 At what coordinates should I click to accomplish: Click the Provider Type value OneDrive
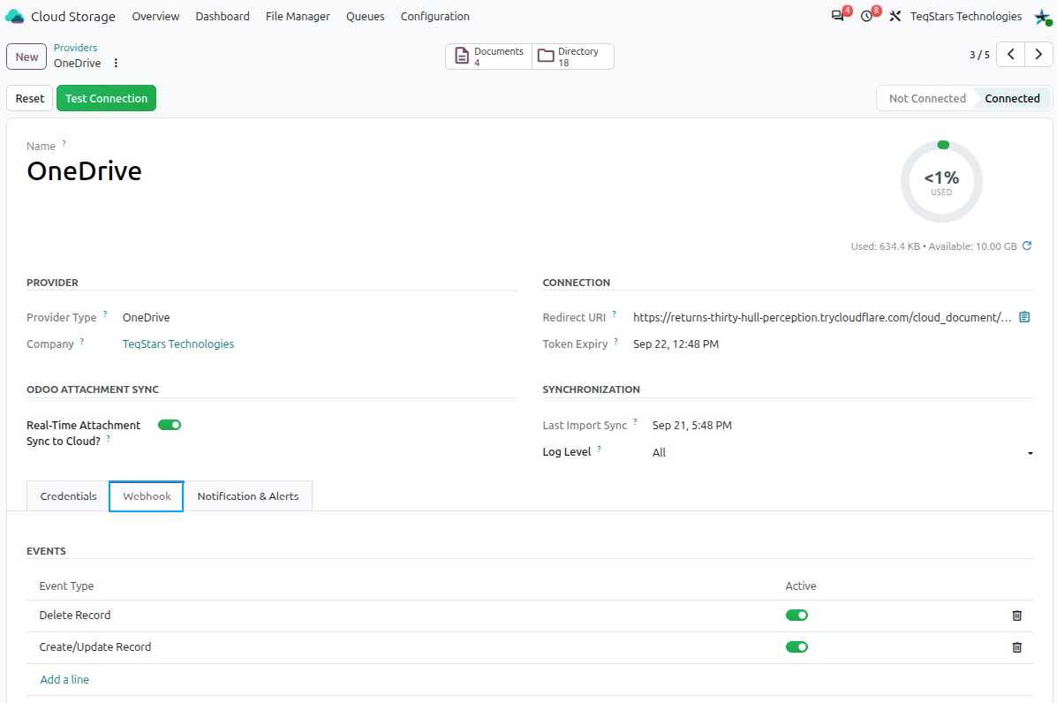(x=146, y=317)
